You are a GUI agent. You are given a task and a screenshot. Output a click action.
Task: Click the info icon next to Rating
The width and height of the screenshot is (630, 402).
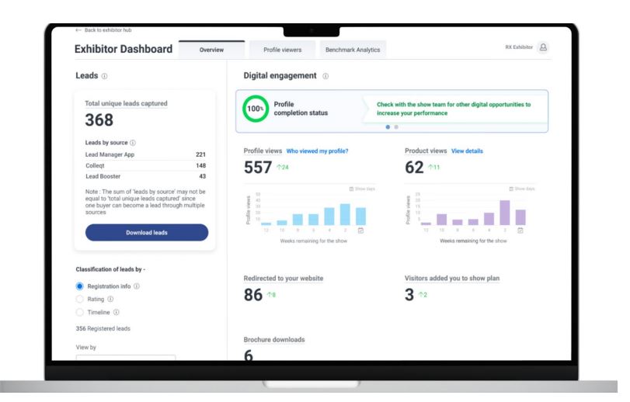110,299
